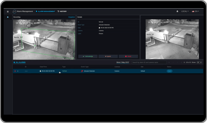Go to first page of alarms

click(169, 62)
